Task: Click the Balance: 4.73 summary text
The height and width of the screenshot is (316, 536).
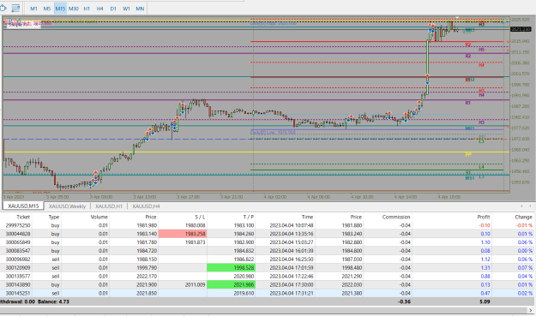Action: coord(53,301)
